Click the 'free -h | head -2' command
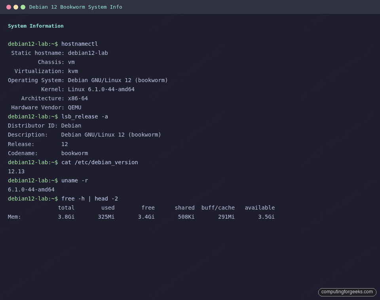Screen dimensions: 380x300 point(89,199)
